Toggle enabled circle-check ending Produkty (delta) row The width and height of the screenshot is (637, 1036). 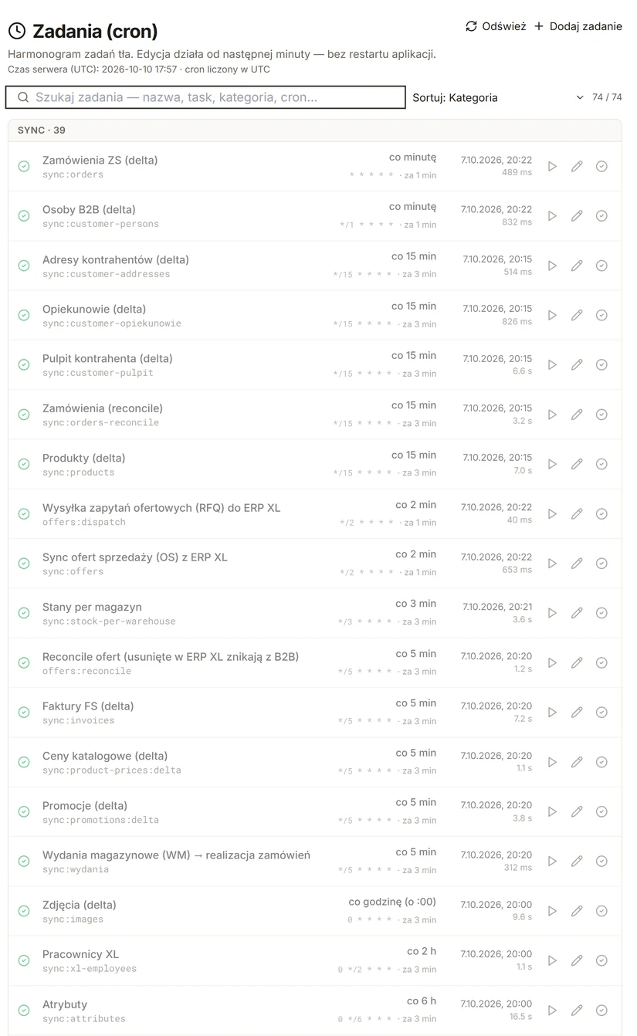coord(601,464)
